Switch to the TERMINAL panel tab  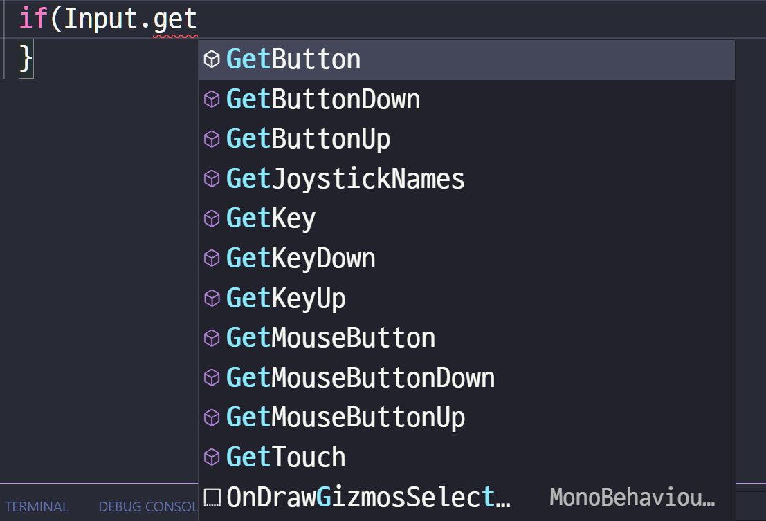pos(37,506)
